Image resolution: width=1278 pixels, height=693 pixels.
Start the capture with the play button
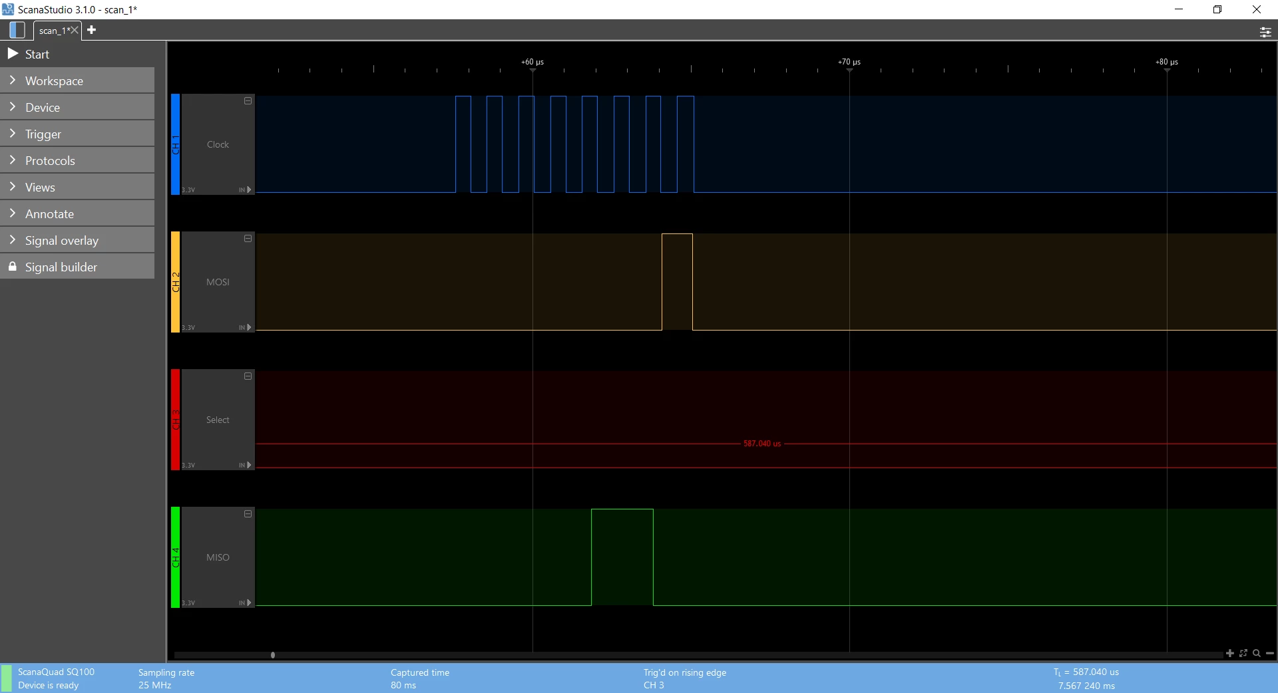coord(13,54)
